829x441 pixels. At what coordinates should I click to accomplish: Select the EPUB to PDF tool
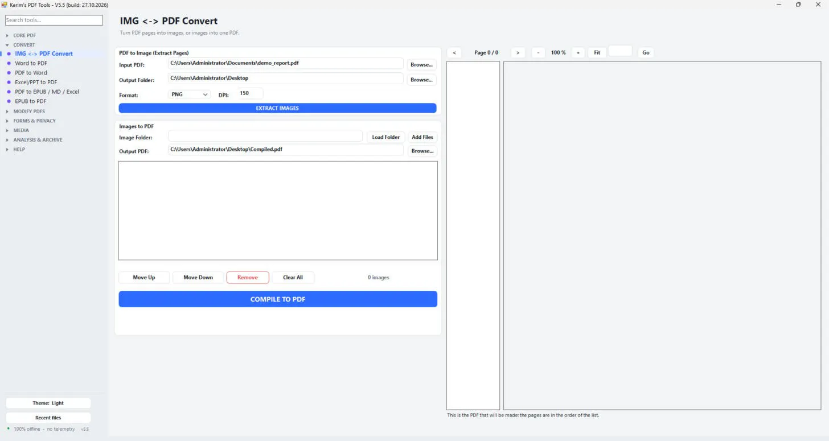[30, 101]
